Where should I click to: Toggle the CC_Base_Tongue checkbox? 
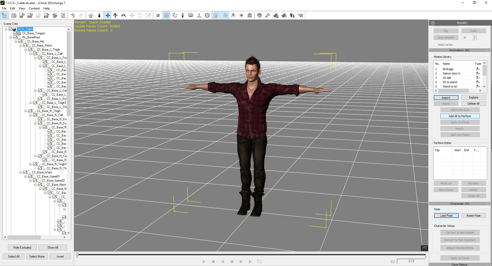tap(15, 33)
